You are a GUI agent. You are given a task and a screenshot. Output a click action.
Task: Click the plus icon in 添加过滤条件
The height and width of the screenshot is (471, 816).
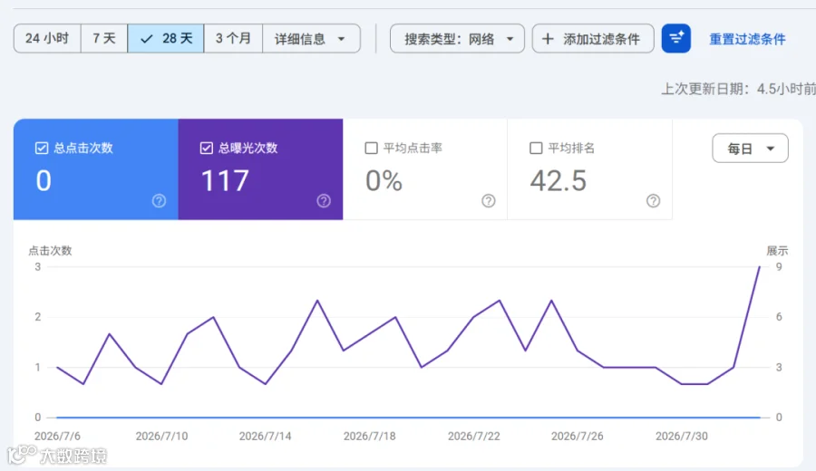548,38
